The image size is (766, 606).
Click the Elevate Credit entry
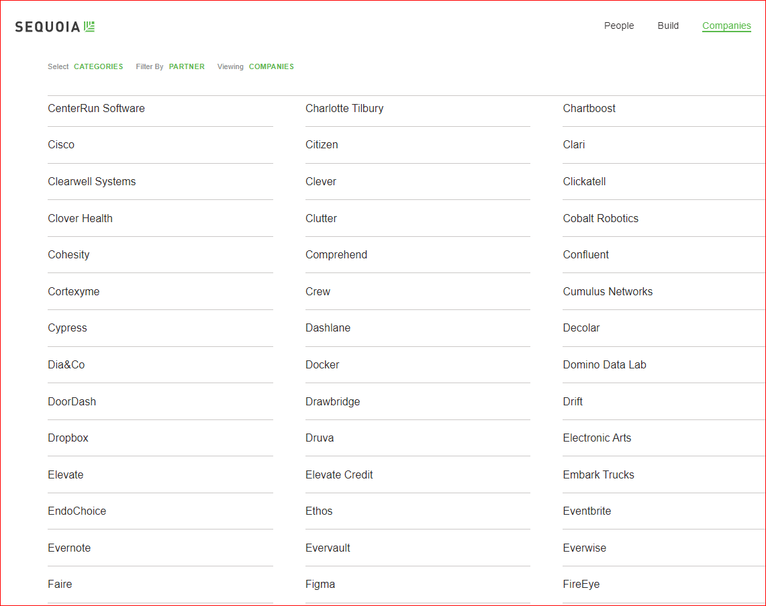coord(339,474)
